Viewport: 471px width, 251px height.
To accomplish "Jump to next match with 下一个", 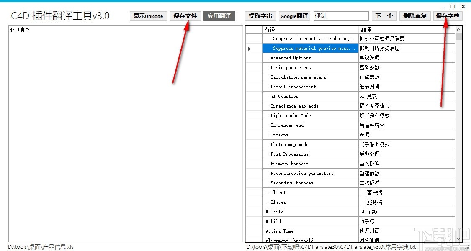I will pyautogui.click(x=384, y=16).
